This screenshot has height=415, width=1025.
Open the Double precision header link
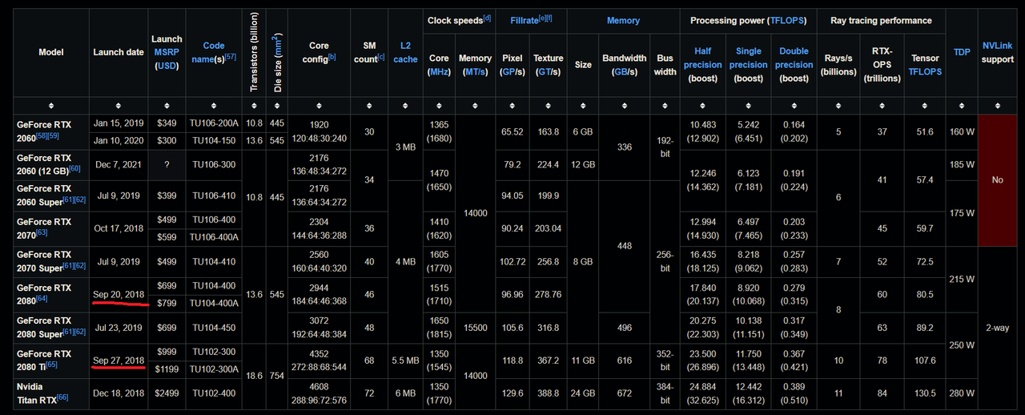(794, 58)
